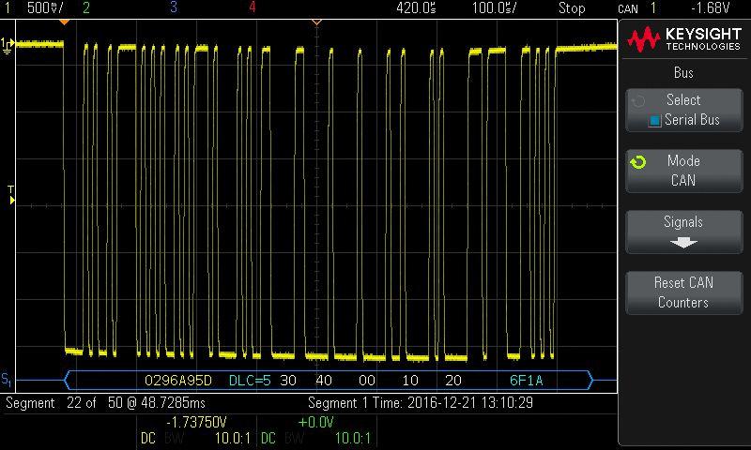Click the Stop acquisition status in top bar

572,7
